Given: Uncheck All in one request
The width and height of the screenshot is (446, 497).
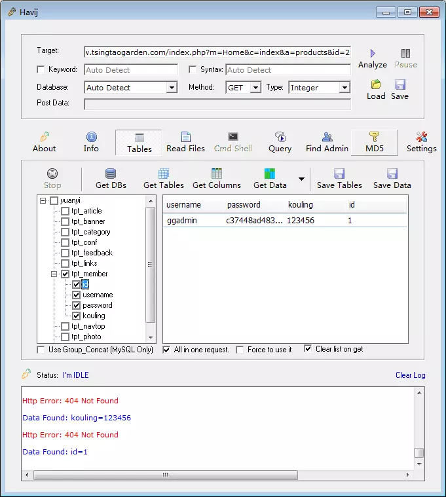Looking at the screenshot, I should [x=166, y=350].
